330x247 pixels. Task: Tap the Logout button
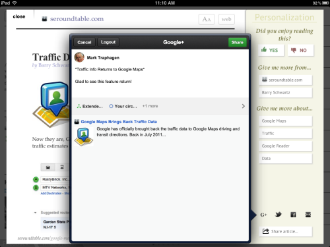point(108,42)
